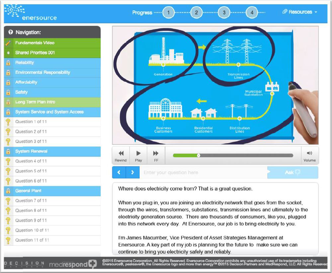The height and width of the screenshot is (273, 332).
Task: Open Long Term Plan Intro section
Action: 52,102
